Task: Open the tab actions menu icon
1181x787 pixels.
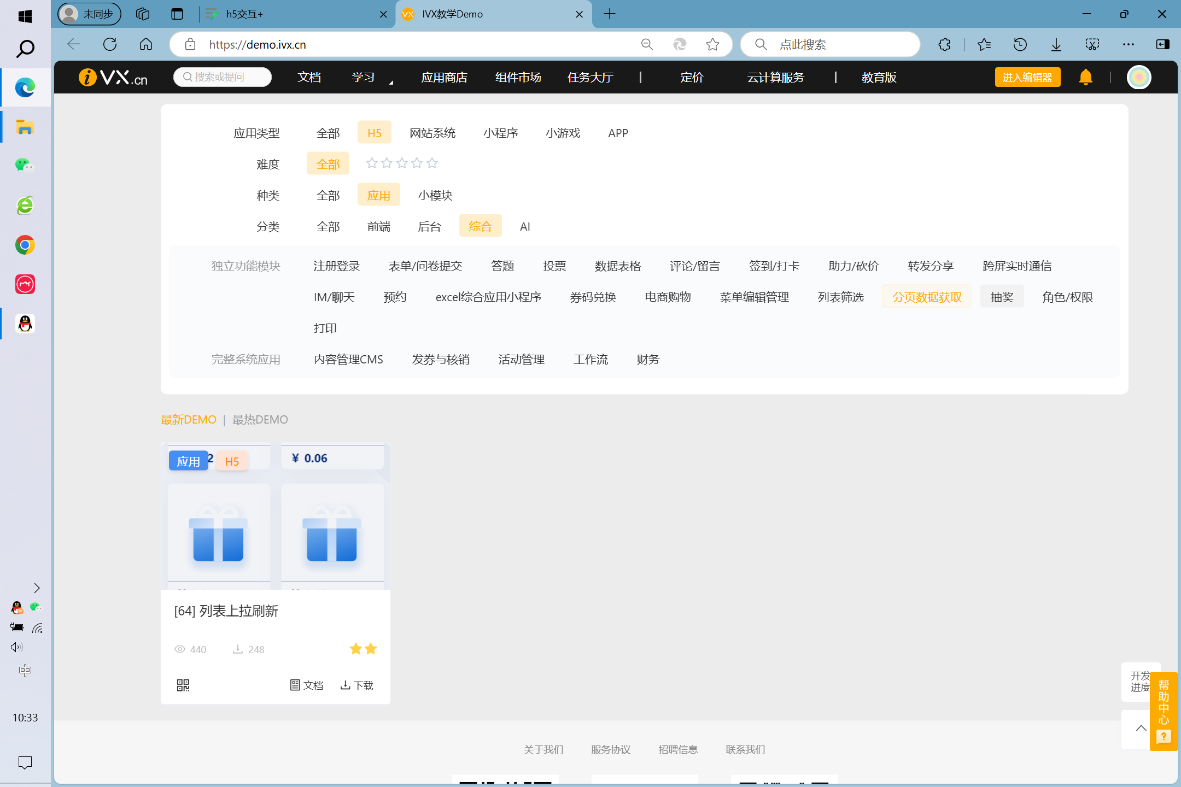Action: [177, 14]
